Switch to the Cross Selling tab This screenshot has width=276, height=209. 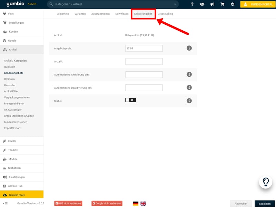coord(165,14)
